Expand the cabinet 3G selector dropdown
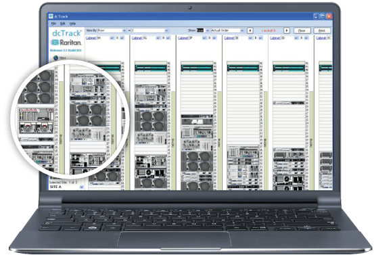The image size is (374, 255). (158, 38)
